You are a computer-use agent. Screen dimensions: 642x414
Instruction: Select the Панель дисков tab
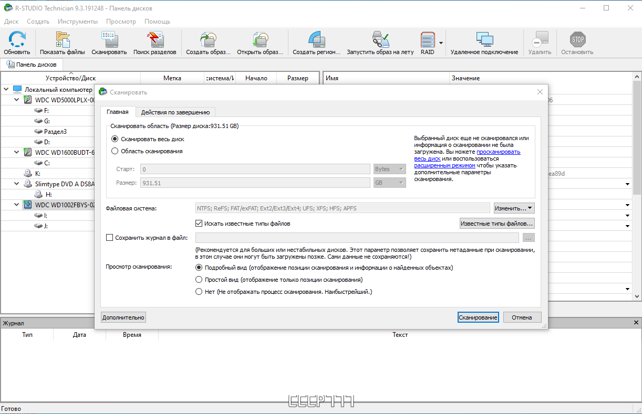point(32,65)
